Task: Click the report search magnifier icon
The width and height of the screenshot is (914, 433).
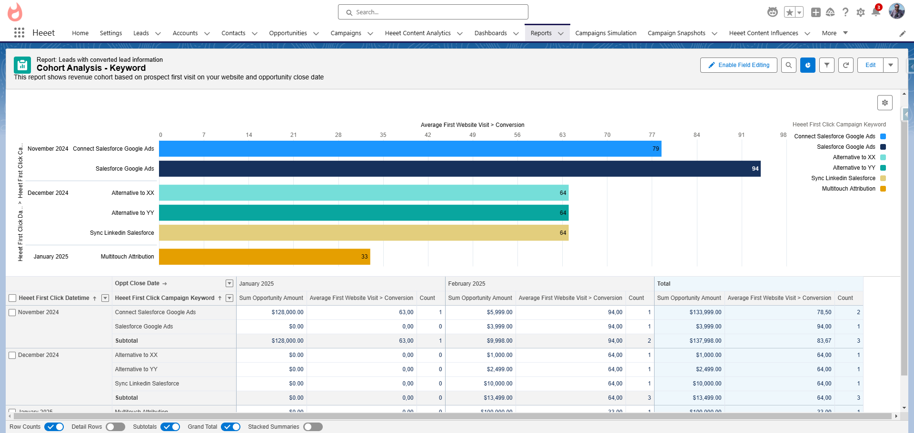Action: point(789,65)
